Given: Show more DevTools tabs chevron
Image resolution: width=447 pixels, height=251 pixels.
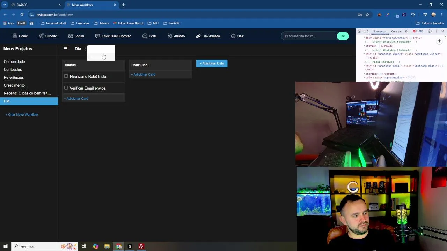Looking at the screenshot, I should (406, 31).
